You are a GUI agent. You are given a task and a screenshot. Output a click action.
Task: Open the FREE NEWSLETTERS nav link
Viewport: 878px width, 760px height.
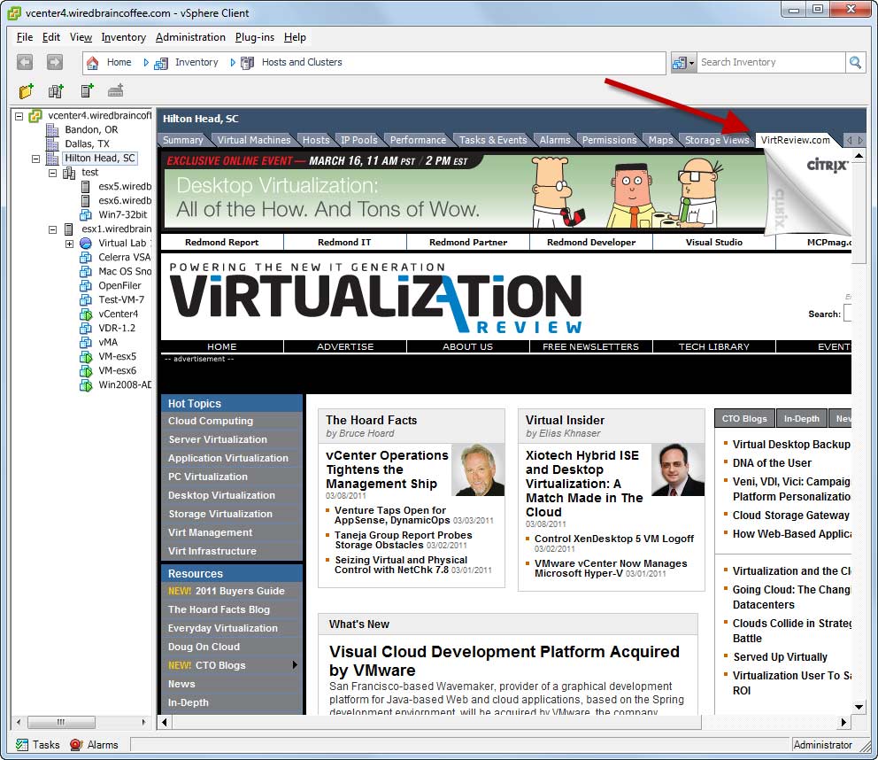tap(590, 347)
